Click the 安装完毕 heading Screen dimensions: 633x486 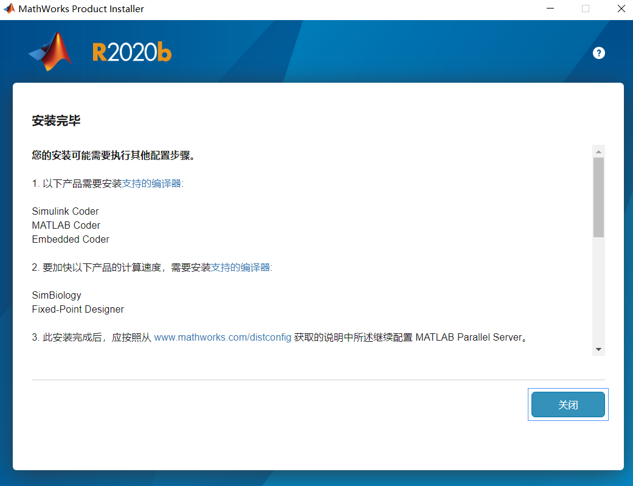pyautogui.click(x=56, y=120)
